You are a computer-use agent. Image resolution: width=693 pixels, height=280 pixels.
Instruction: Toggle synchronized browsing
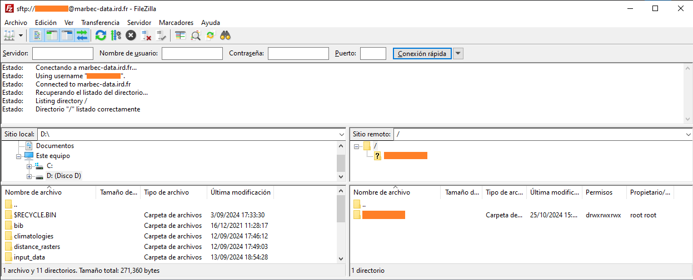click(x=210, y=35)
